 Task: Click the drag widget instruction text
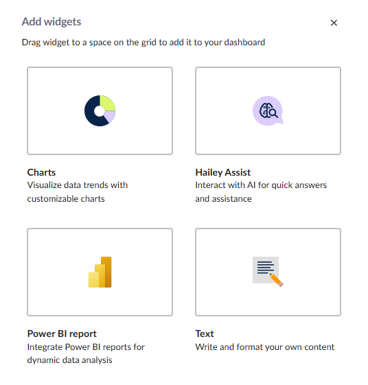point(143,43)
